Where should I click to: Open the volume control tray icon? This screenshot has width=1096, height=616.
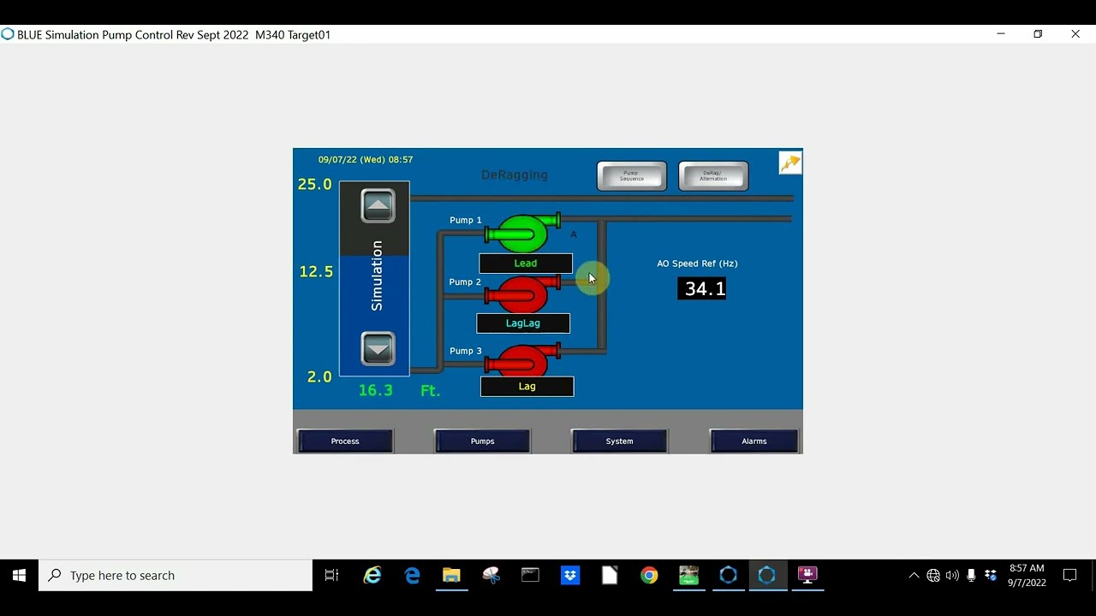(x=952, y=576)
